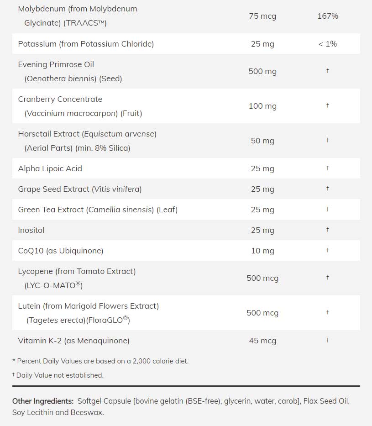Click the 50 mg Horsetail Extract amount

click(262, 141)
